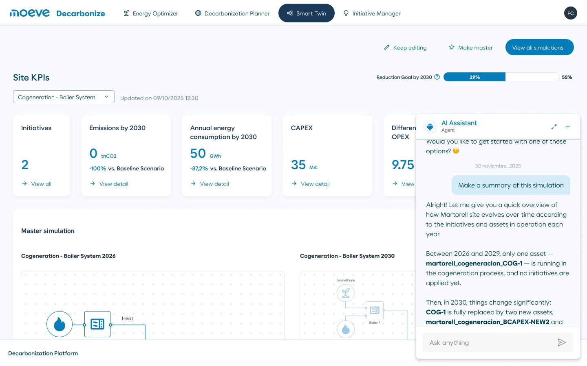Click Make master star button
Viewport: 587px width, 366px height.
pyautogui.click(x=471, y=48)
